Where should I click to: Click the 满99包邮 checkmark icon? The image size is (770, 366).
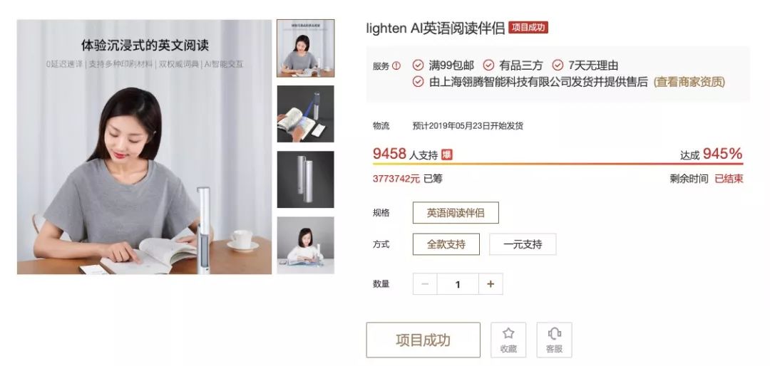[x=418, y=66]
